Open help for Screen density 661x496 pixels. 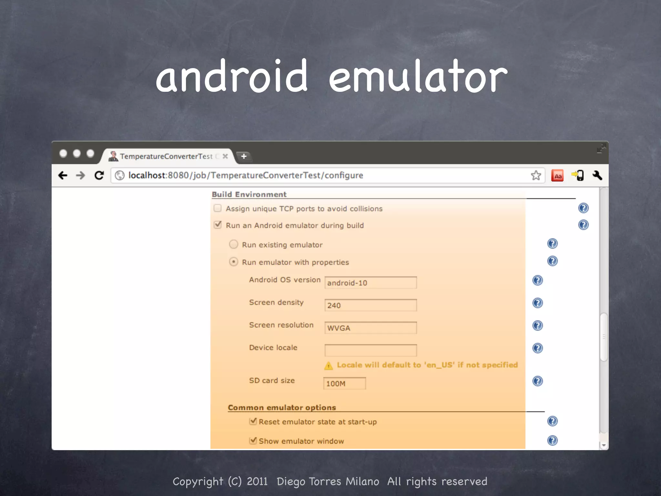coord(537,303)
